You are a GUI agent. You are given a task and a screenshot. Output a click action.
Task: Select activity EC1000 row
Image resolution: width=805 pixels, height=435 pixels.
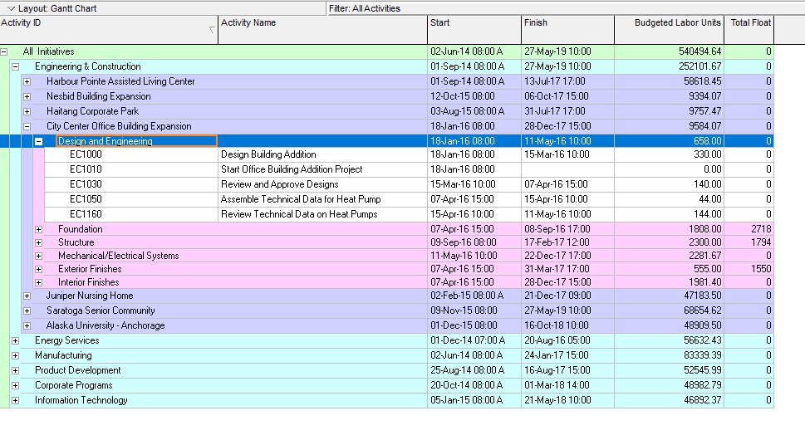pos(86,154)
